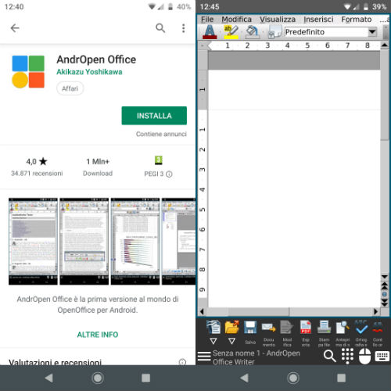Tap the AndrOpen Office app logo
Screen dimensions: 391x391
coord(28,72)
